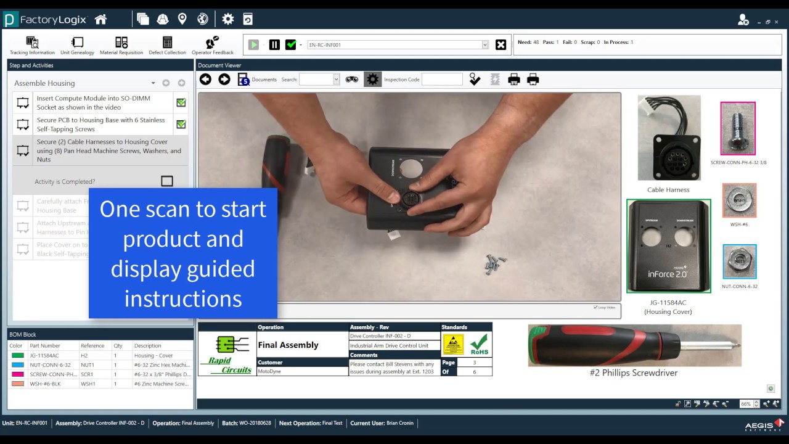This screenshot has width=789, height=444.
Task: Click the first printer icon
Action: coord(513,80)
